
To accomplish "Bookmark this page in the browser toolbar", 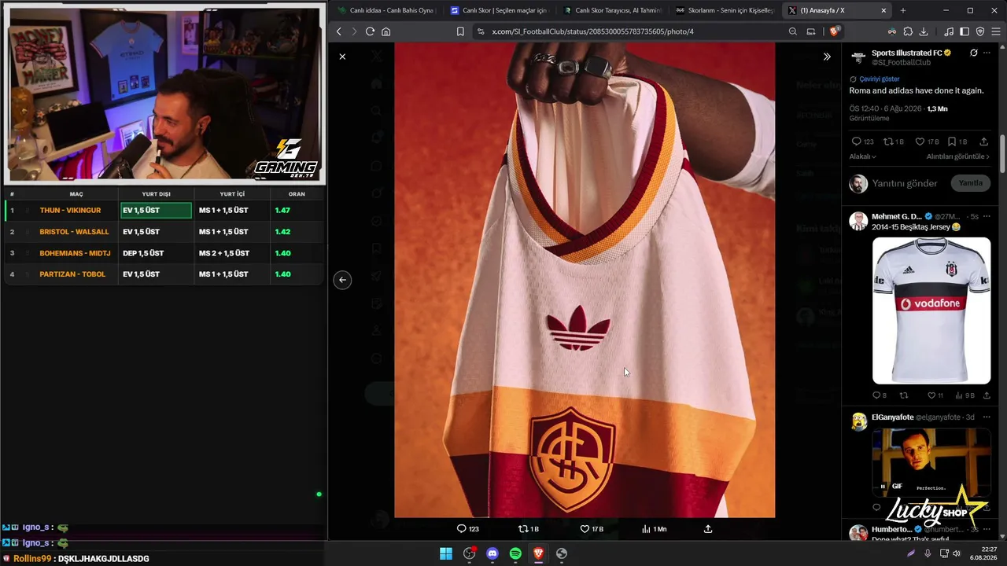I will point(460,31).
